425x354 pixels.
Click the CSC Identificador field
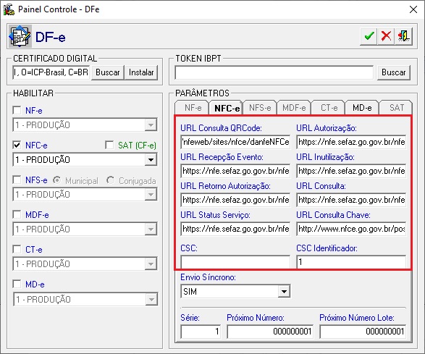click(351, 262)
